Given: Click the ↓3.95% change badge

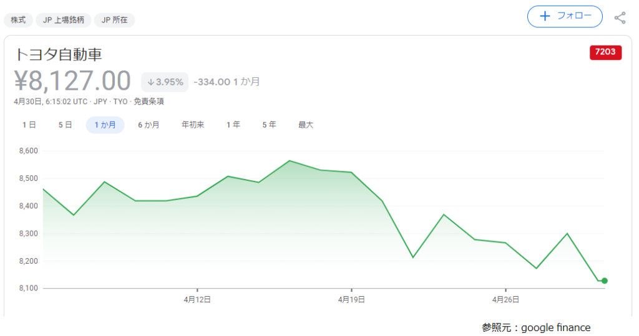Looking at the screenshot, I should (165, 82).
